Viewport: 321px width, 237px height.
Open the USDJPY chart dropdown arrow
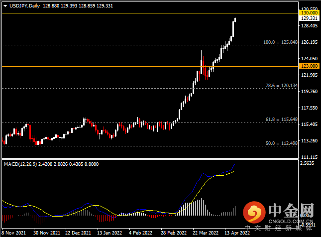coord(5,6)
